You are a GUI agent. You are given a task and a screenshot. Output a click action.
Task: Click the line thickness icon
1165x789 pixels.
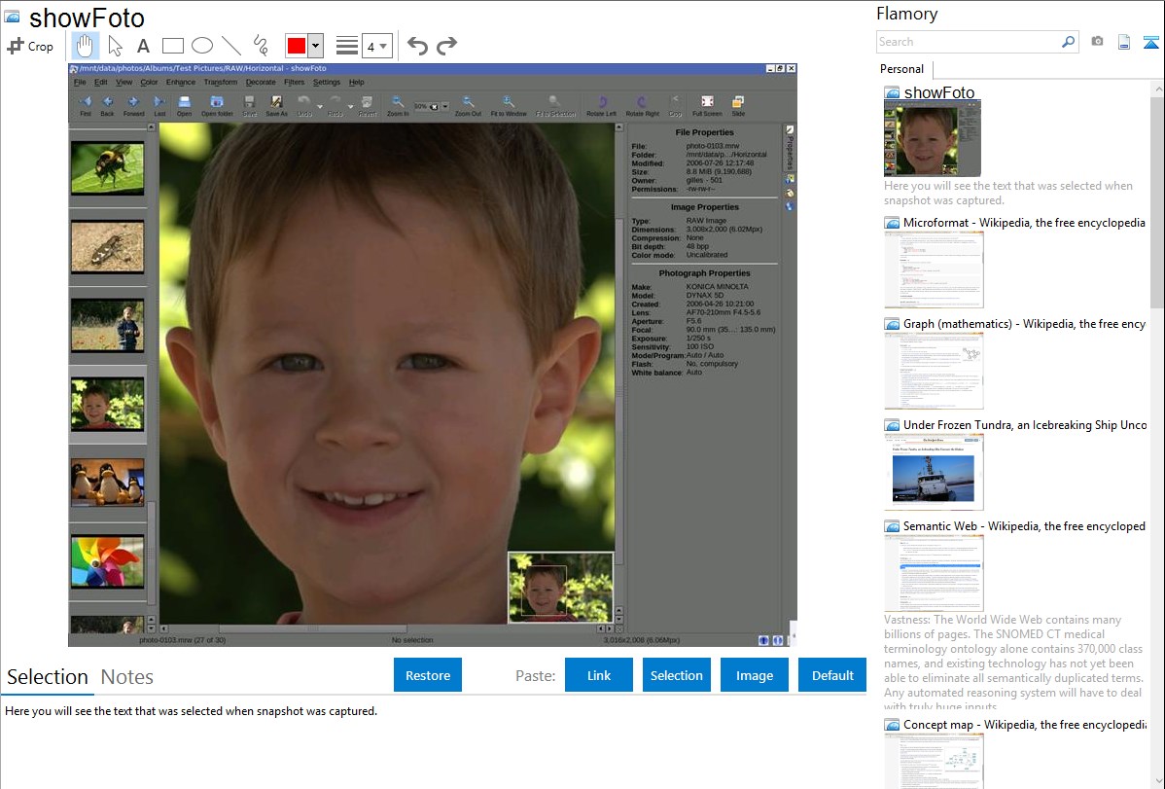tap(347, 46)
